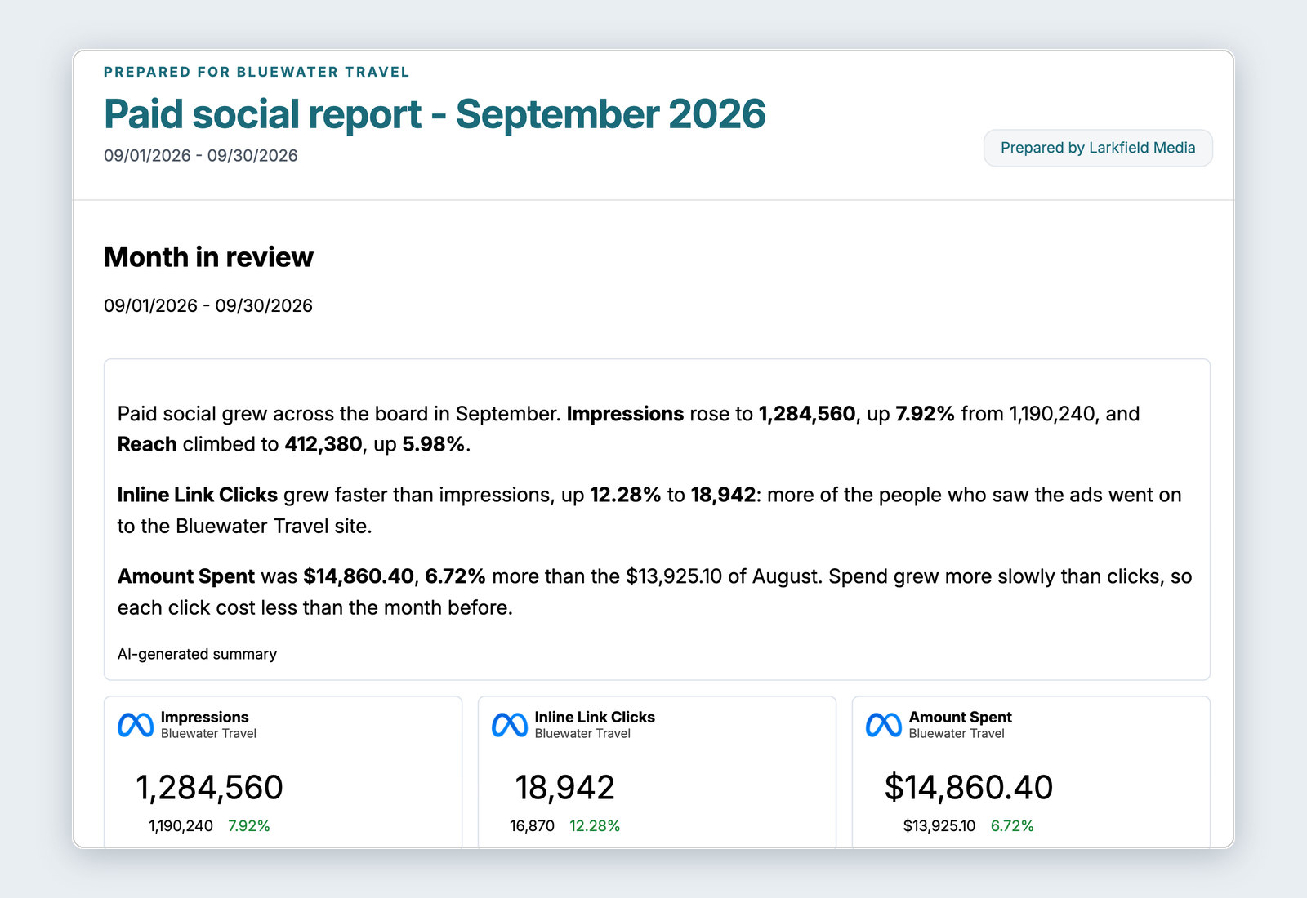Click the Meta logo on Inline Link Clicks card
The image size is (1307, 898).
(x=510, y=725)
